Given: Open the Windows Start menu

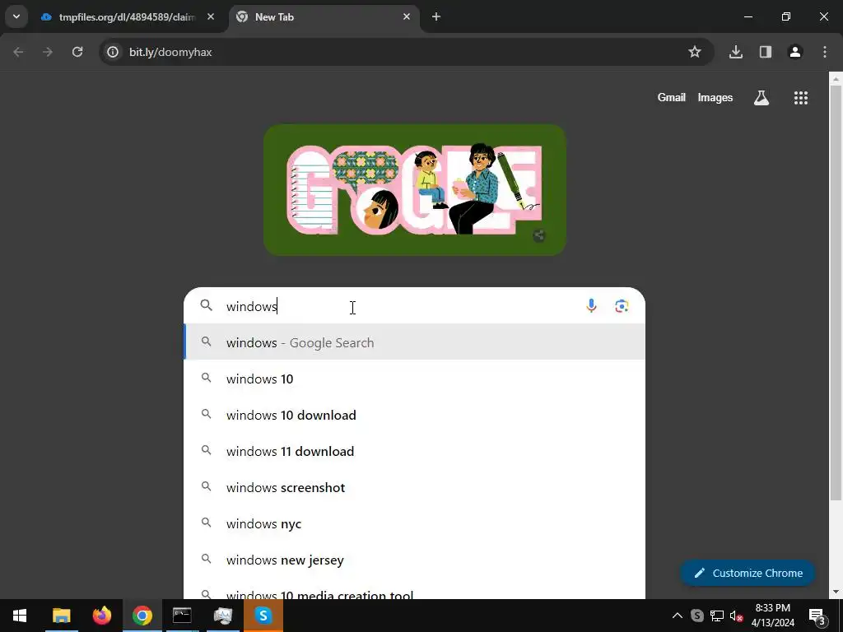Looking at the screenshot, I should click(x=20, y=616).
